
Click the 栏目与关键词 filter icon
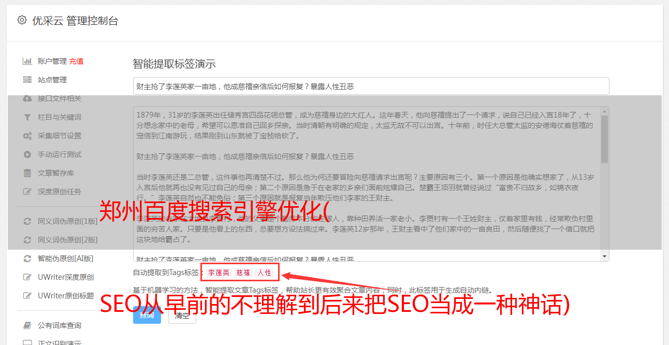click(x=27, y=117)
